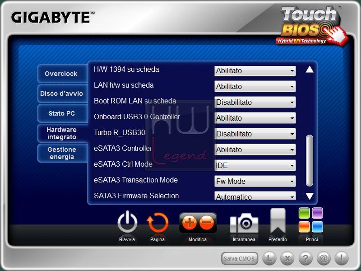361x271 pixels.
Task: Click the "H/W 1394 su scheda" label
Action: [126, 70]
